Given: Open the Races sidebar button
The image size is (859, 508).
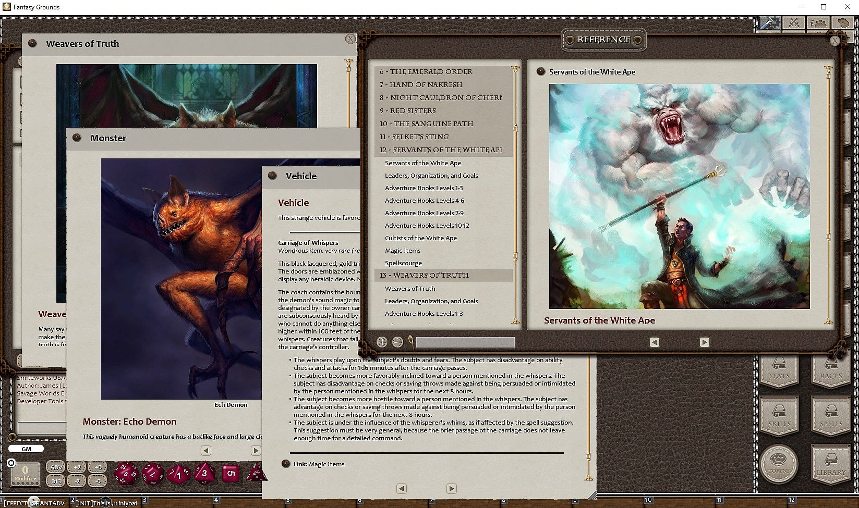Looking at the screenshot, I should click(x=831, y=371).
